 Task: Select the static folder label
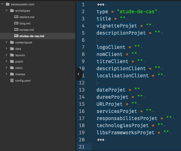(19, 68)
